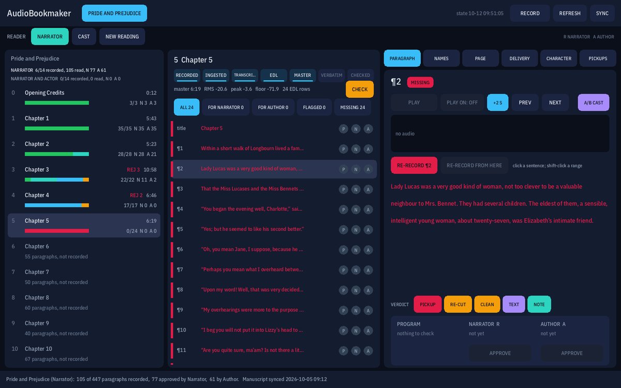Filter paragraphs by Flagged 0

click(x=314, y=107)
